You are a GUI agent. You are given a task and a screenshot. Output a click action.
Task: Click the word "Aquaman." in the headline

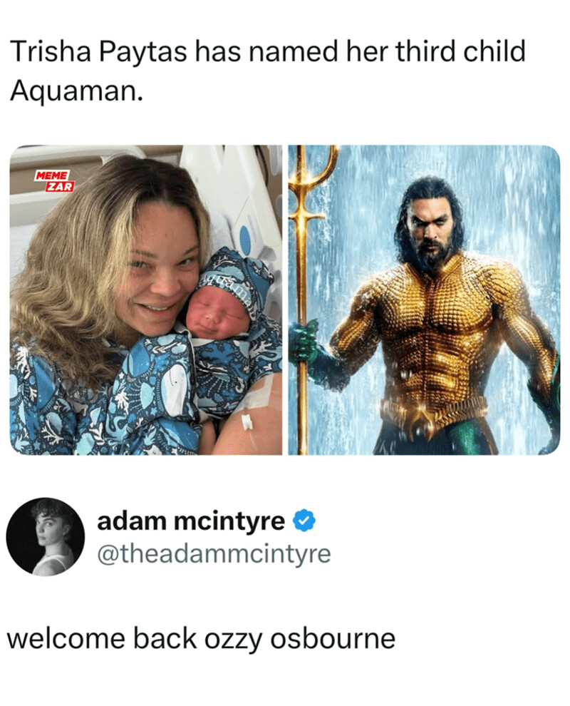click(x=76, y=91)
